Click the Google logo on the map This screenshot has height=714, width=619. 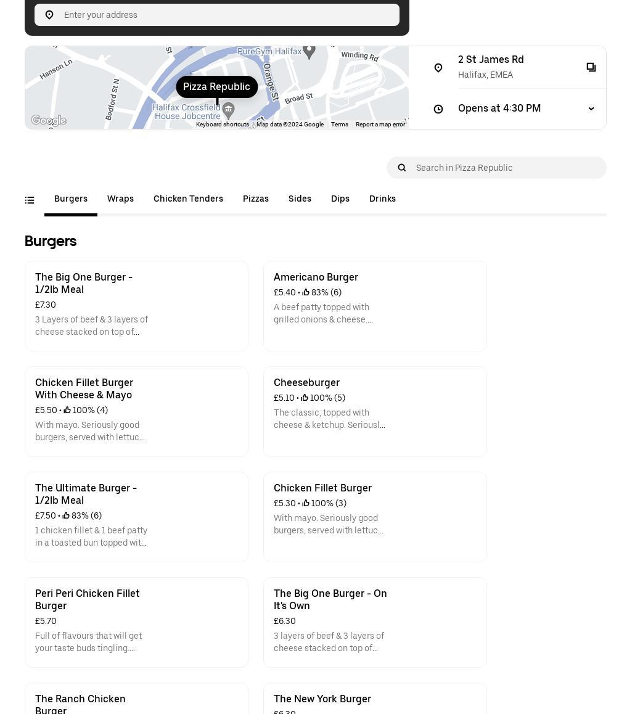tap(49, 120)
